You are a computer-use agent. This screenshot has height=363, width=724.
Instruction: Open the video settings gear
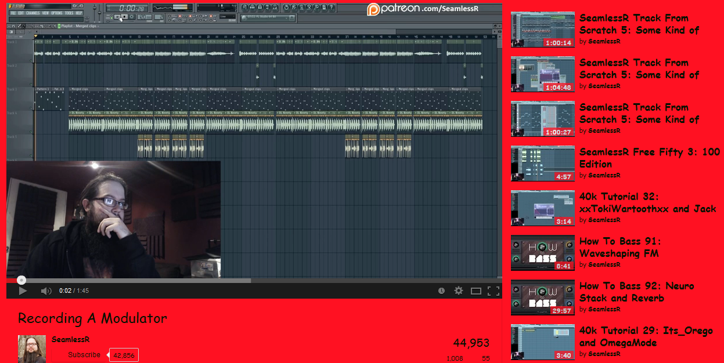click(x=458, y=291)
